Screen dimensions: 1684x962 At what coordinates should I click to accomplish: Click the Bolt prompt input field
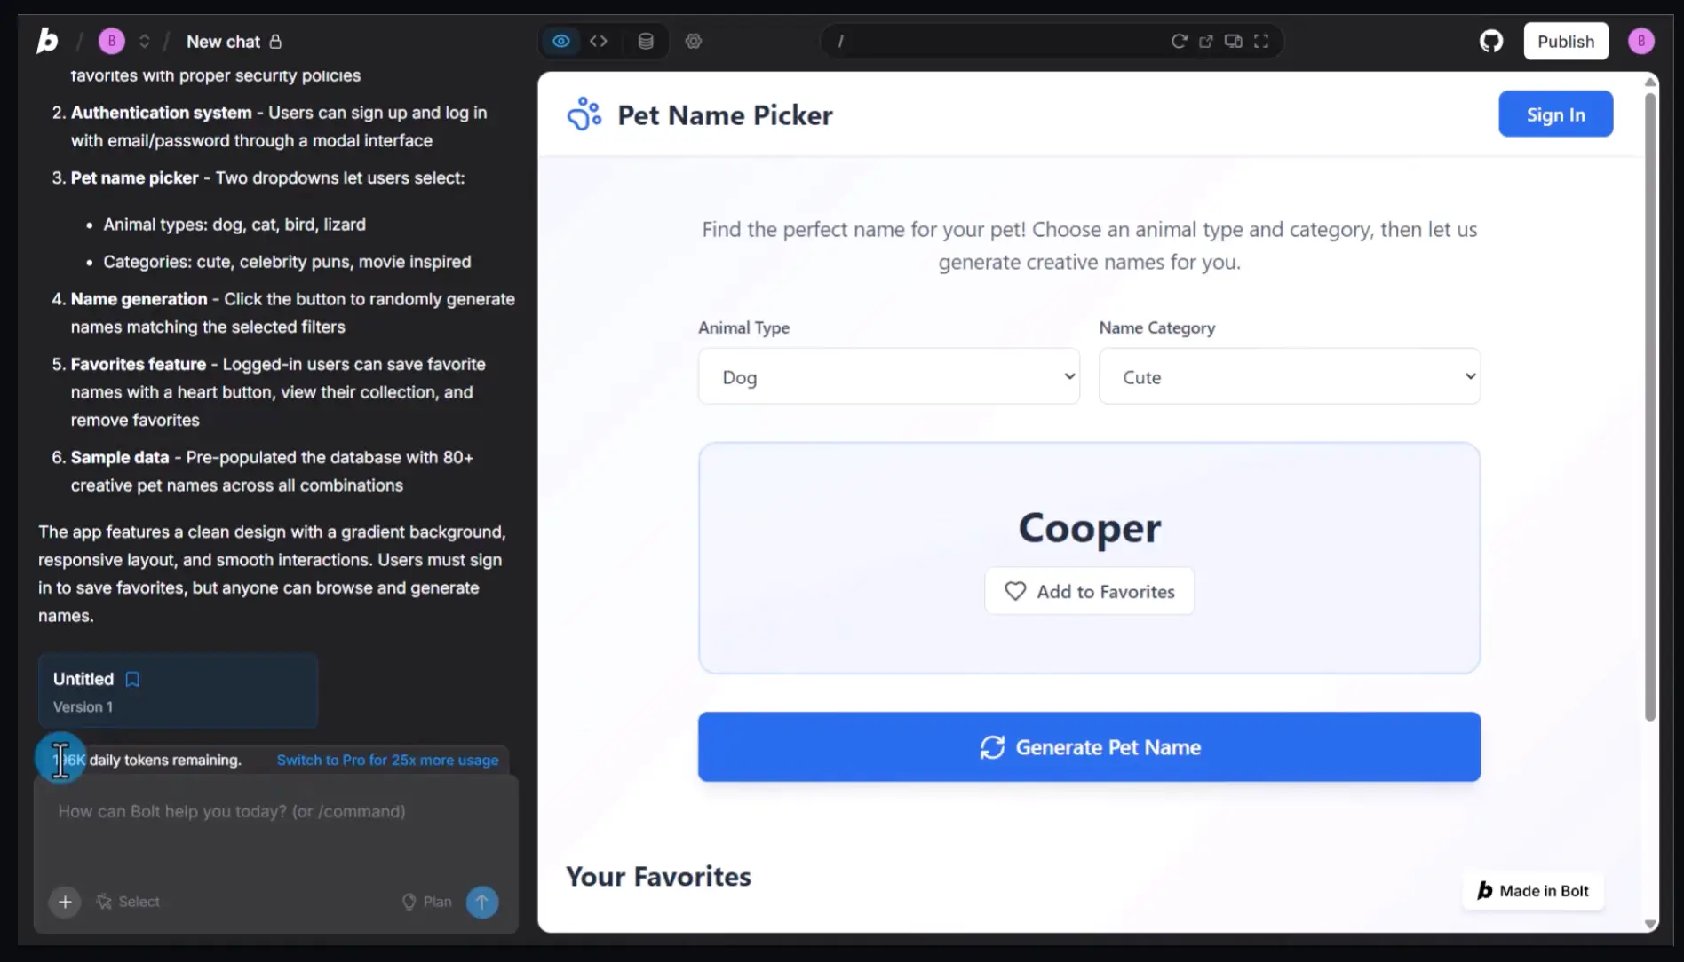click(x=275, y=811)
